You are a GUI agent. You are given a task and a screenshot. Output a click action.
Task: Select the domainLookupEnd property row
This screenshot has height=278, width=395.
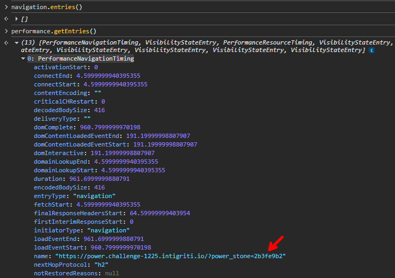click(96, 162)
